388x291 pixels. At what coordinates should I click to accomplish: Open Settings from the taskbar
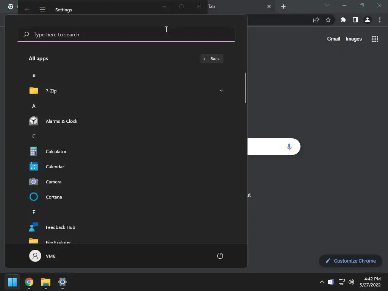[x=63, y=282]
